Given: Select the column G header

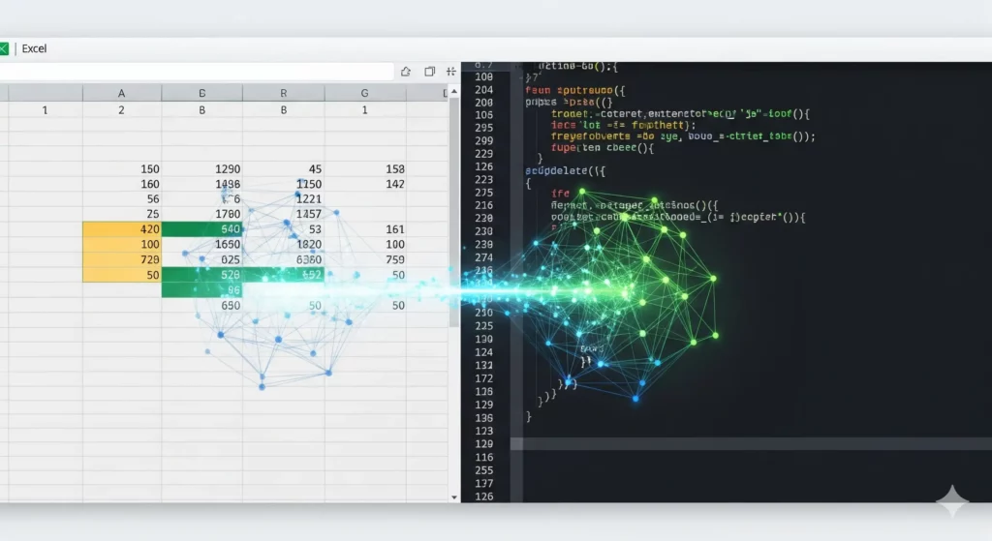Looking at the screenshot, I should [x=364, y=93].
